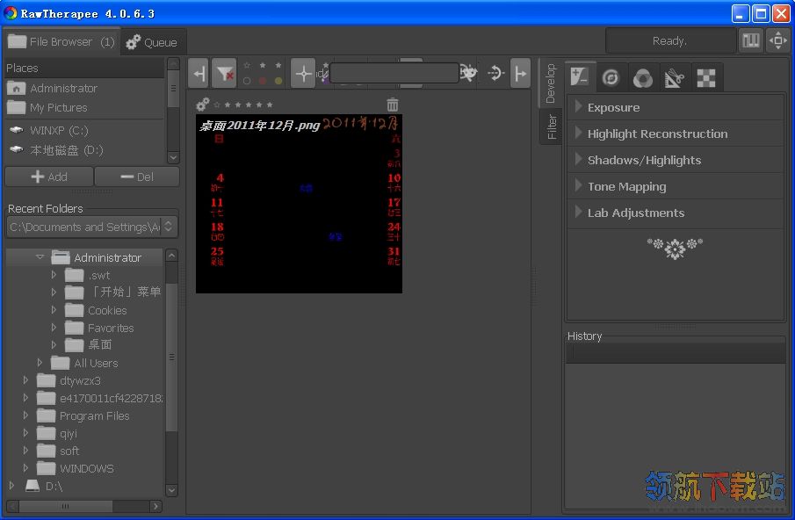Click the Del button under Places
Image resolution: width=795 pixels, height=520 pixels.
[x=136, y=177]
